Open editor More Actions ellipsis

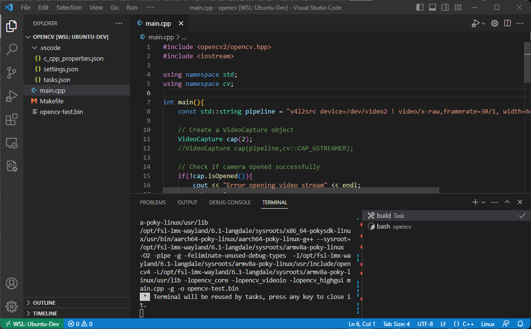pos(520,23)
